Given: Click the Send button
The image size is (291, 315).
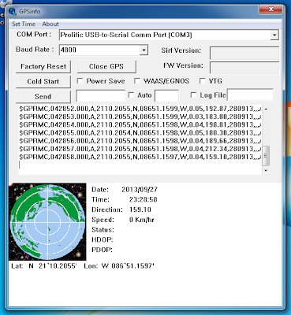Looking at the screenshot, I should pos(43,96).
